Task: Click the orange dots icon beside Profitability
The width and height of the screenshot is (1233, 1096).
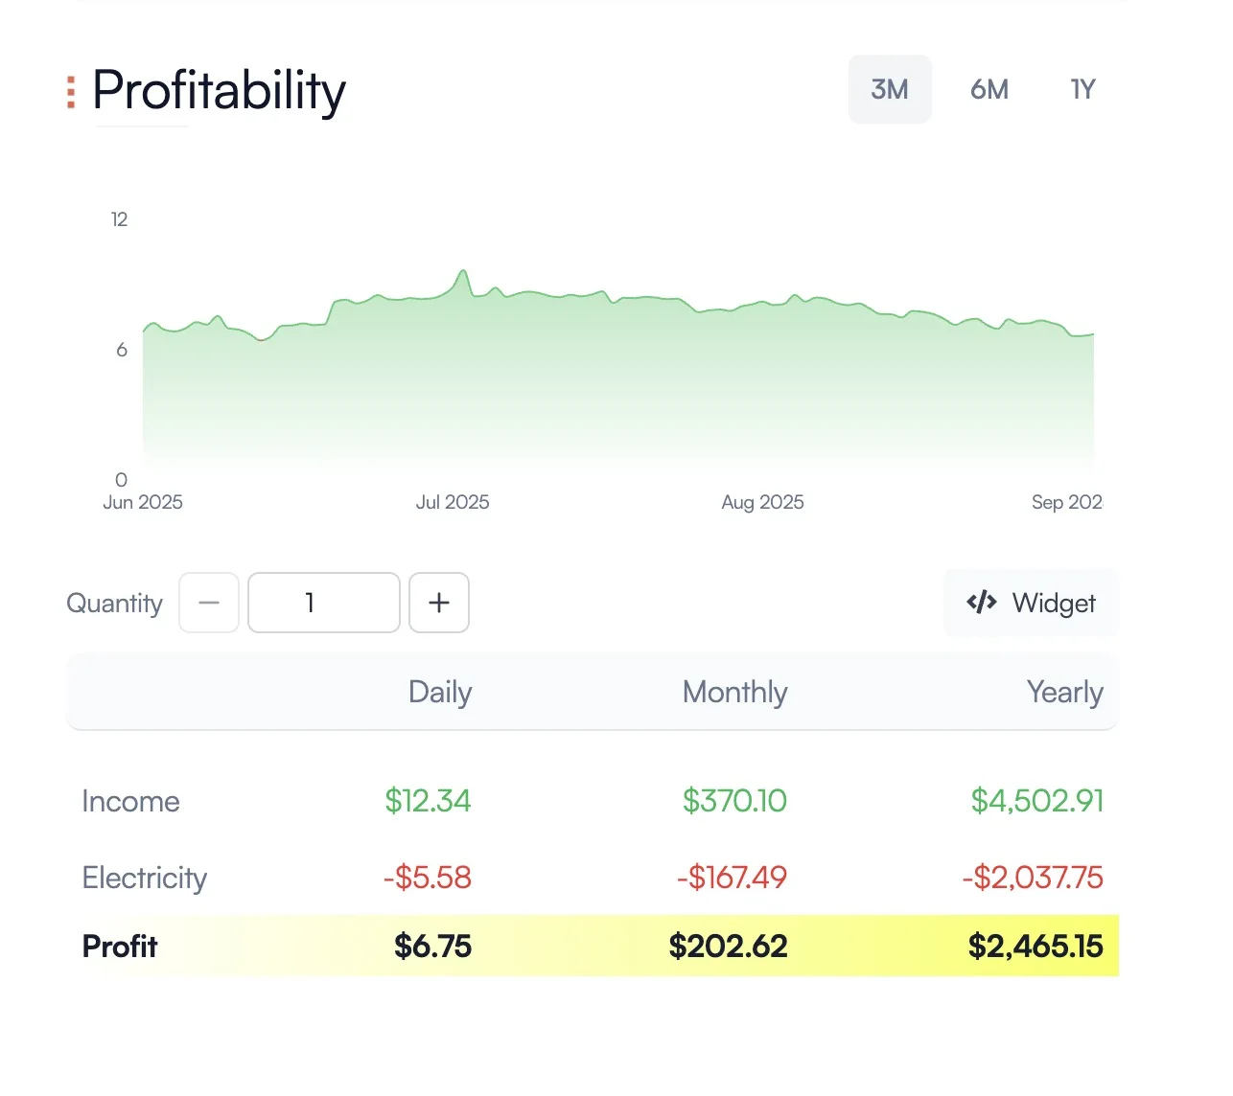Action: (71, 92)
